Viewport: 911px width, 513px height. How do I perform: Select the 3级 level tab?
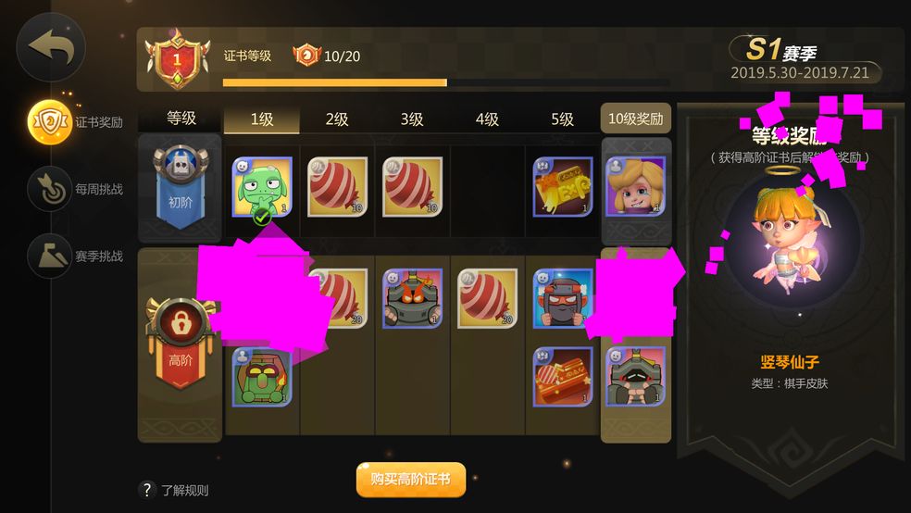[x=412, y=119]
